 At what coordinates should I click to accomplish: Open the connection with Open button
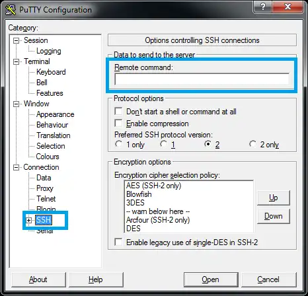(x=211, y=279)
